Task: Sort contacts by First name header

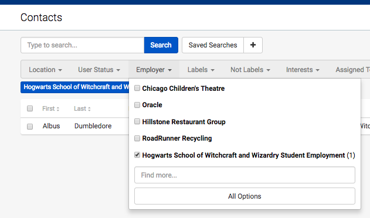Action: point(48,108)
